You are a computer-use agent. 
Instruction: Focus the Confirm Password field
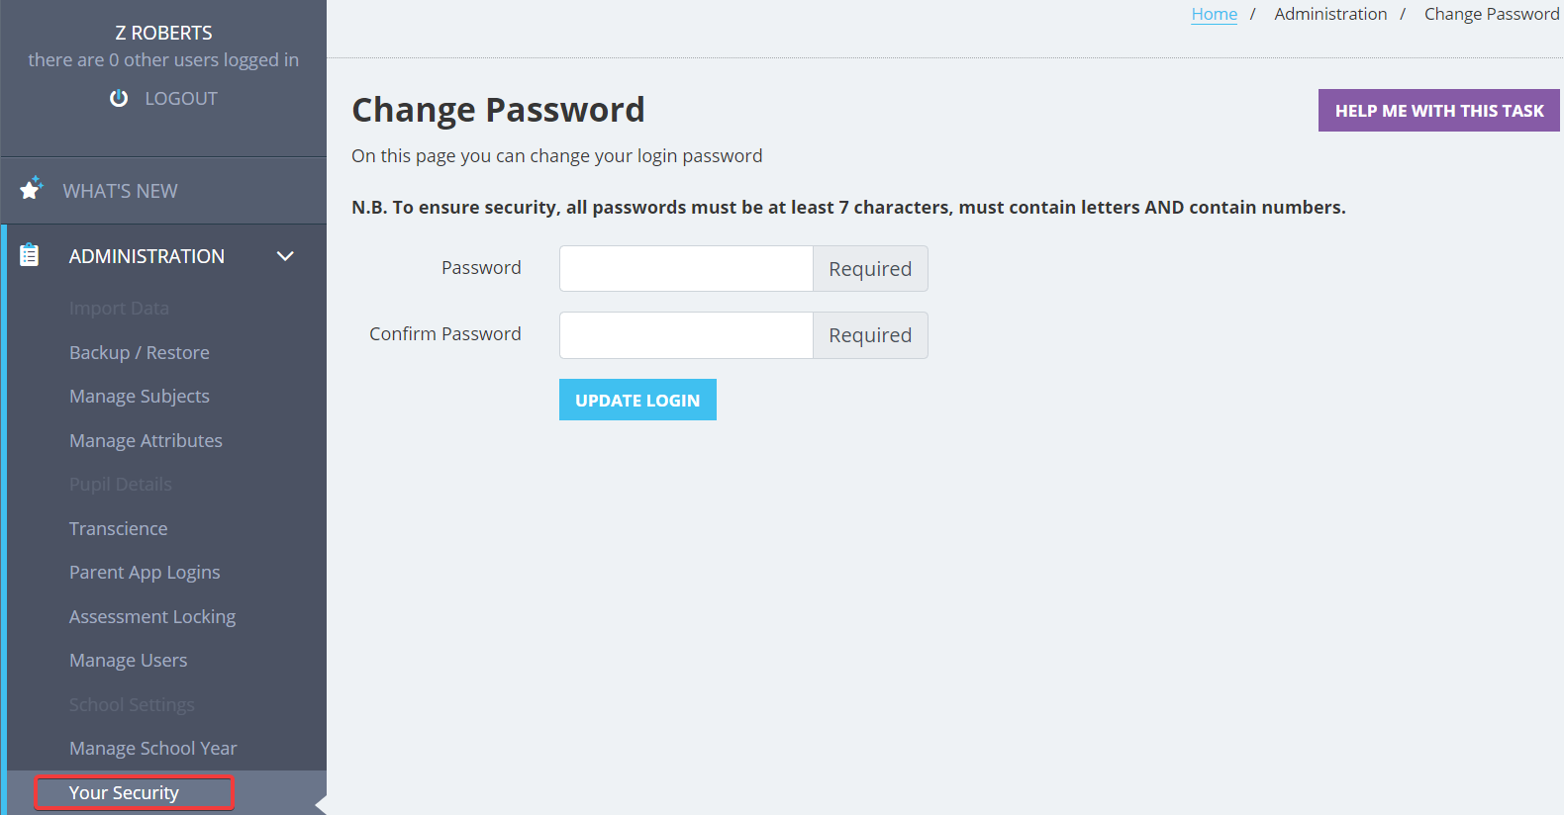point(686,335)
